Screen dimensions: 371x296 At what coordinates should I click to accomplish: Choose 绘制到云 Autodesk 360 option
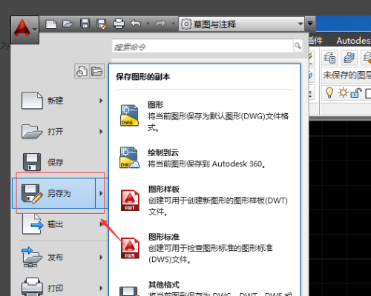tap(204, 158)
